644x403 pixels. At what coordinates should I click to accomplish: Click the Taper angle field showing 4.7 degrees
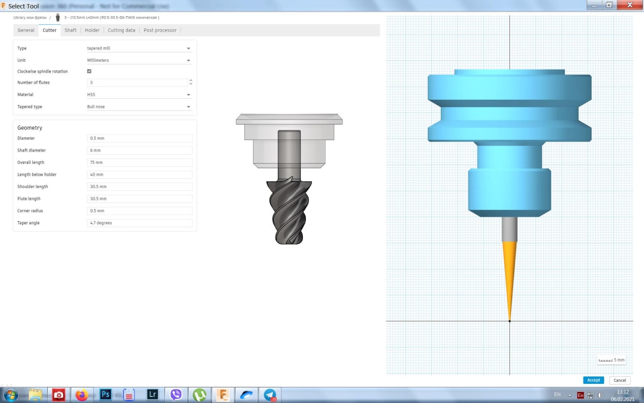[x=139, y=223]
